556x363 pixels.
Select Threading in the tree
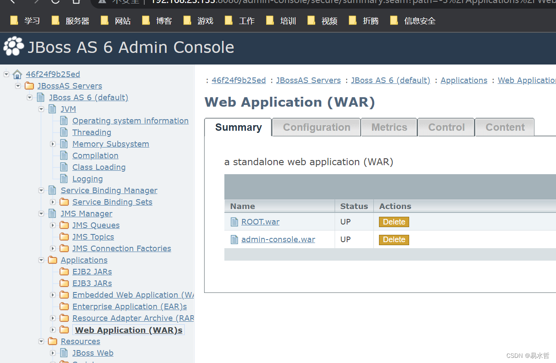click(92, 132)
